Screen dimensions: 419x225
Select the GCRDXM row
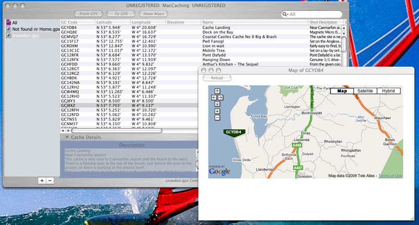(x=201, y=46)
